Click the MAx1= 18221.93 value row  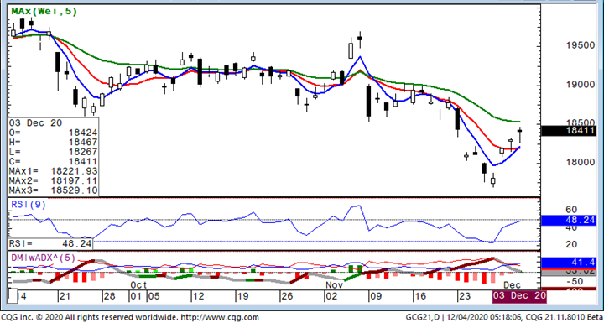pos(54,171)
